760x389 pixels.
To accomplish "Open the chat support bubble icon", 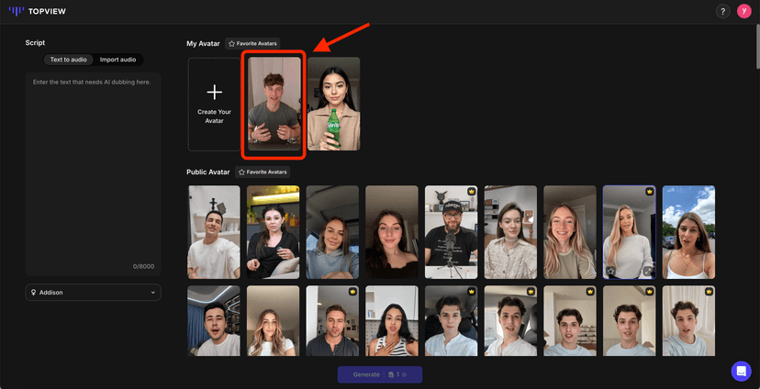I will (x=741, y=371).
